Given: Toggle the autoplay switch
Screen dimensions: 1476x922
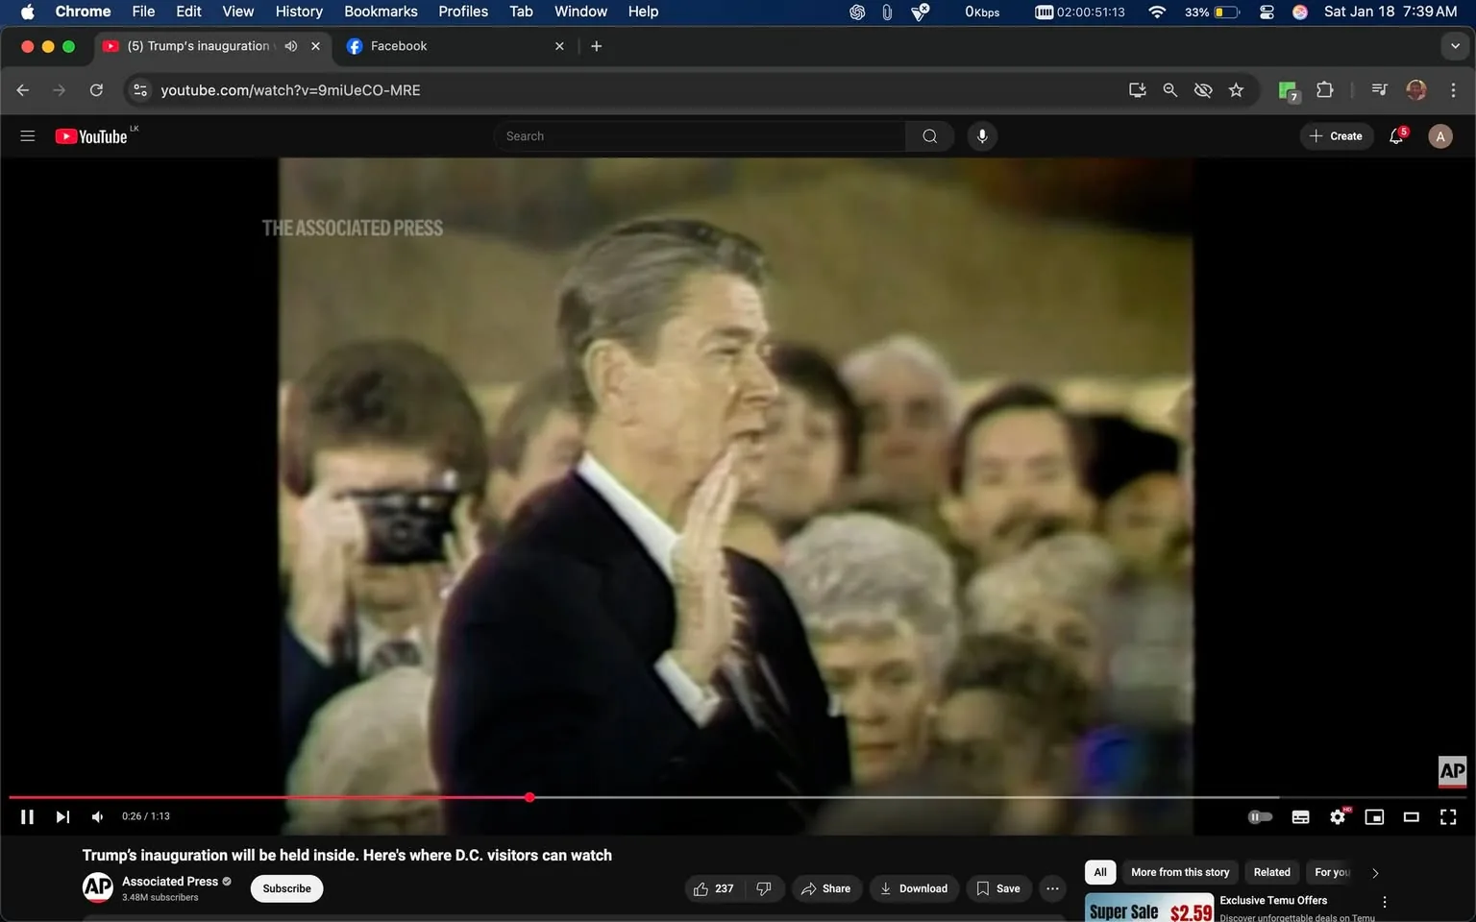Looking at the screenshot, I should coord(1260,817).
